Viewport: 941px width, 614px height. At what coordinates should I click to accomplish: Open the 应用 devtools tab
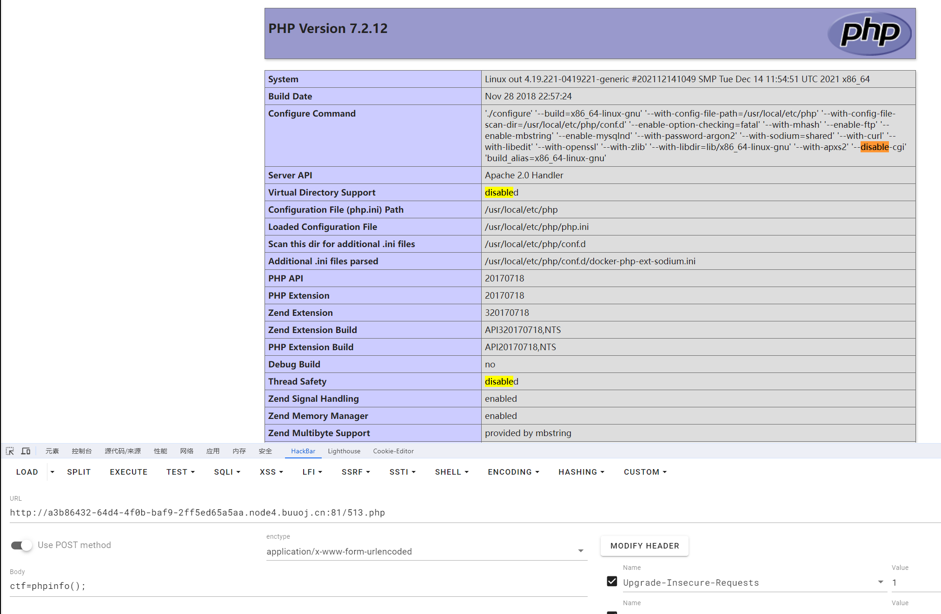(213, 451)
